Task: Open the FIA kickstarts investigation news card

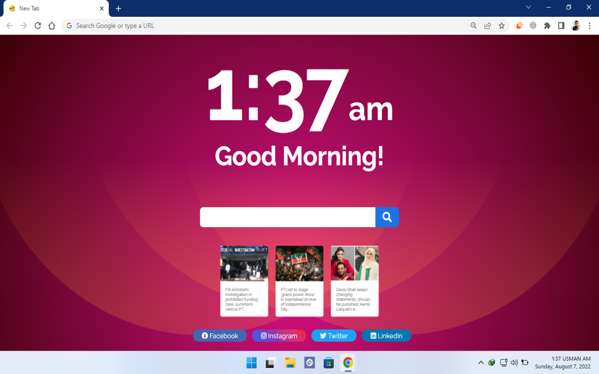Action: pyautogui.click(x=244, y=281)
